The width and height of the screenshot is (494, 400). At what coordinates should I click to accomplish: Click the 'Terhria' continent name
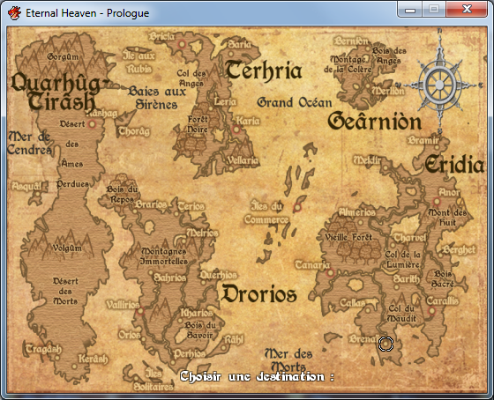point(264,70)
